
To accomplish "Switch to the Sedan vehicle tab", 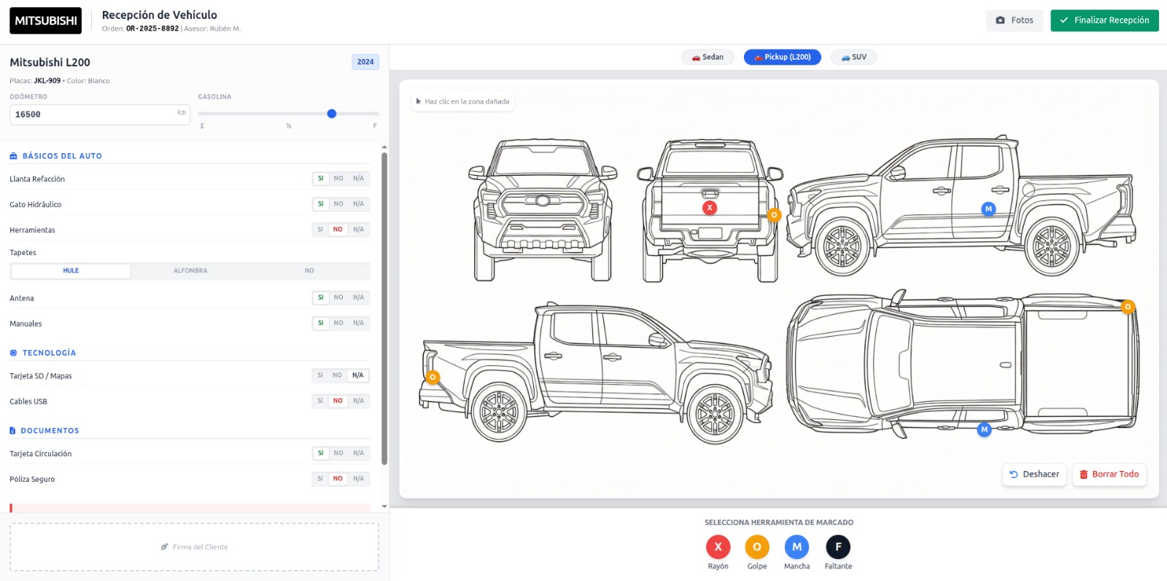I will coord(707,57).
